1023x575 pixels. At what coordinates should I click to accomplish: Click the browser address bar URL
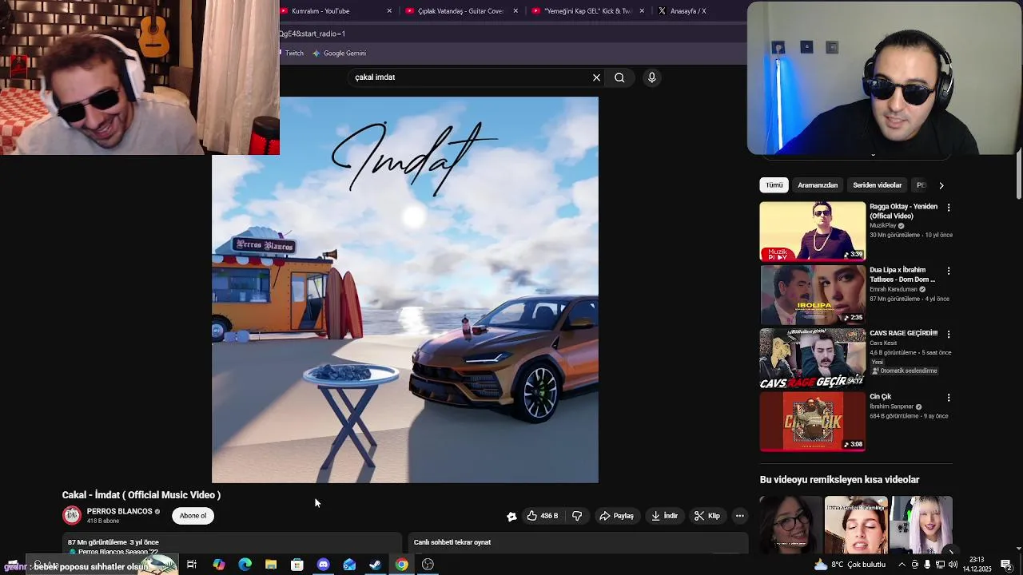click(511, 34)
